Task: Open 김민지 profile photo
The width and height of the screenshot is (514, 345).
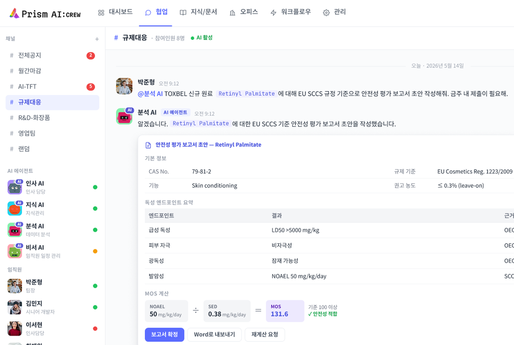Action: [15, 307]
